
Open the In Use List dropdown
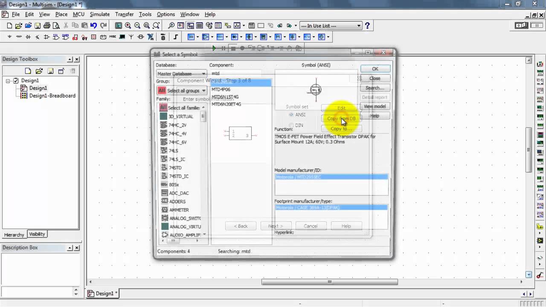331,26
